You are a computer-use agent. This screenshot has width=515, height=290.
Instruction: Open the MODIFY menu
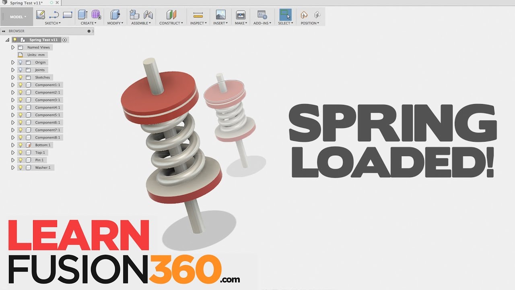(115, 23)
